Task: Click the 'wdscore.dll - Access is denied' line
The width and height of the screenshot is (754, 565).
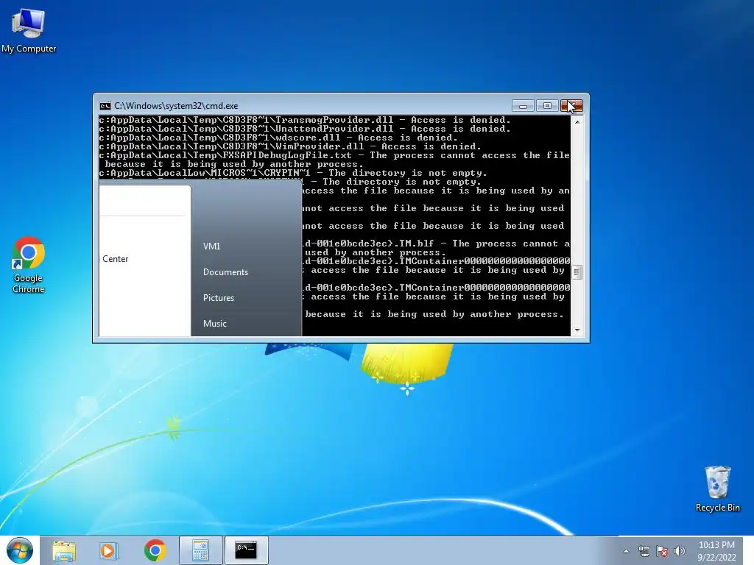Action: [x=278, y=138]
